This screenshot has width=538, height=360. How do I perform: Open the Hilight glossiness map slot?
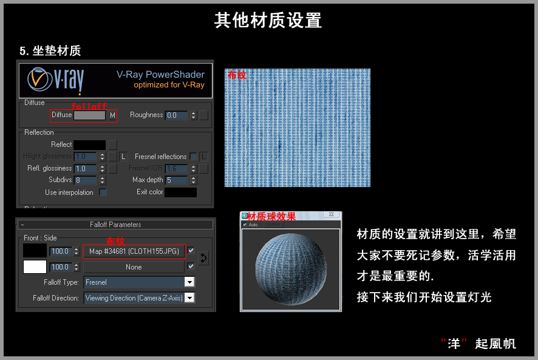coord(112,157)
